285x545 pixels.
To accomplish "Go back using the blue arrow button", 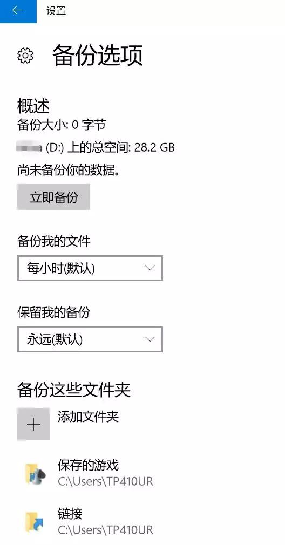I will point(18,11).
